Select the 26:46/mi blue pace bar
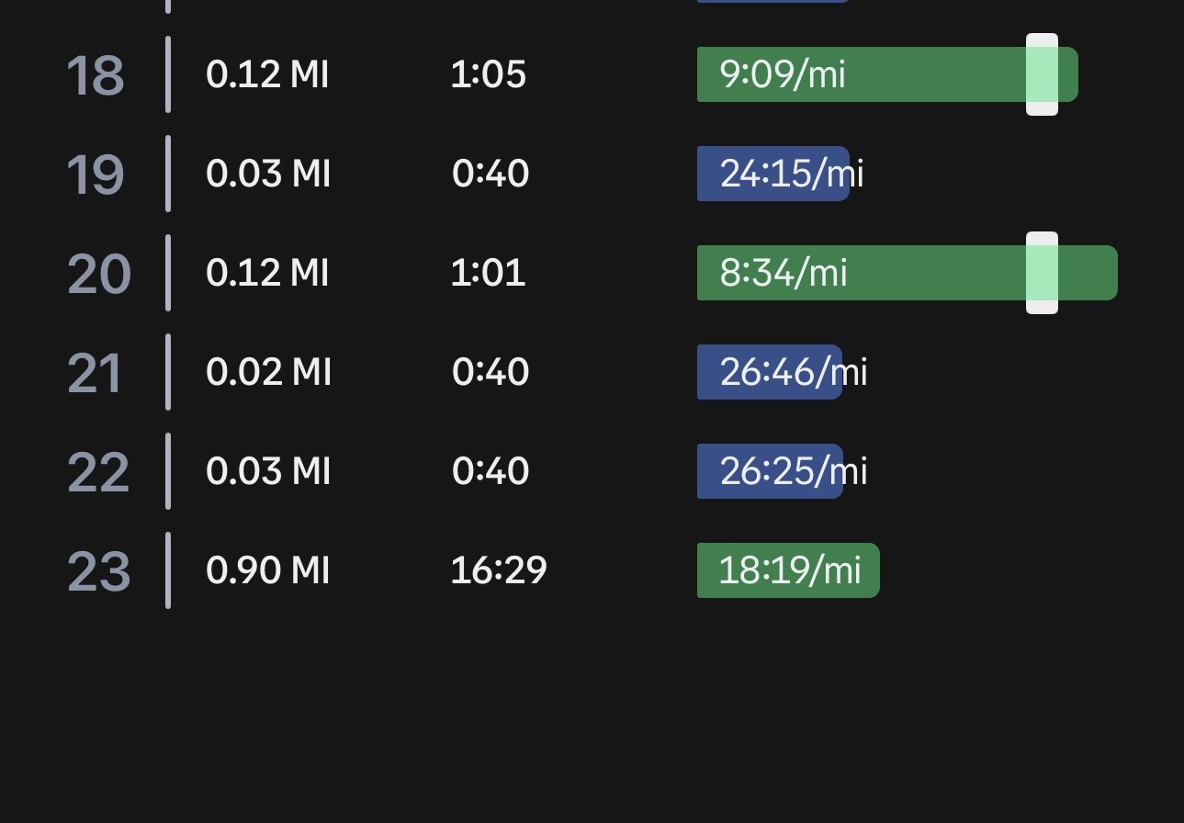 click(769, 372)
